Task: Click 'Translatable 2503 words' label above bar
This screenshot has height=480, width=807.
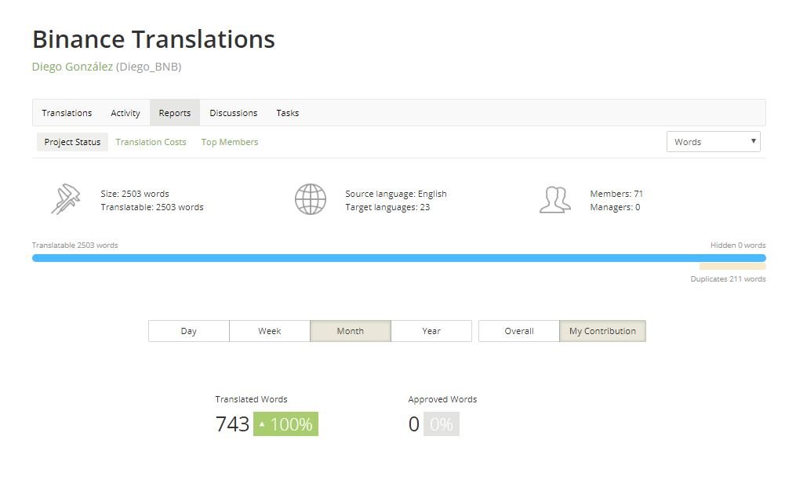Action: [x=75, y=245]
